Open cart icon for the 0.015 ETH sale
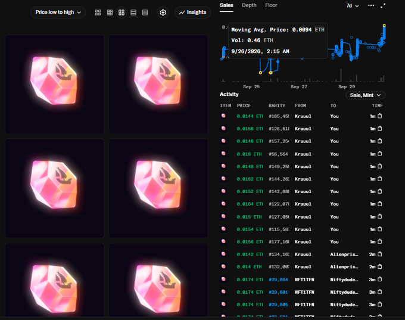Screen dimensions: 405x320 [380, 216]
